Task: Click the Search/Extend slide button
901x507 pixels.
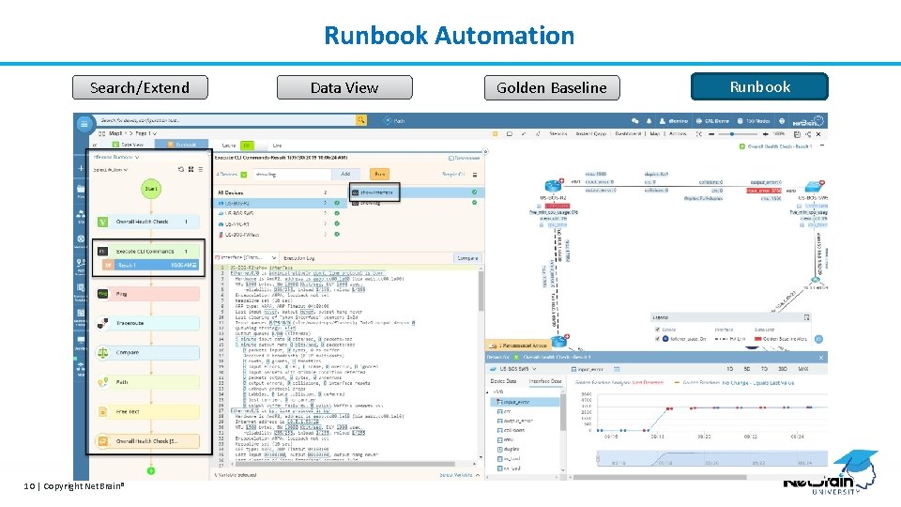Action: tap(140, 88)
